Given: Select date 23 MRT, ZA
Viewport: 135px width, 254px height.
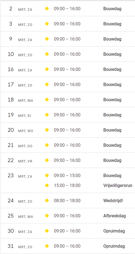Looking at the screenshot, I should [x=20, y=176].
